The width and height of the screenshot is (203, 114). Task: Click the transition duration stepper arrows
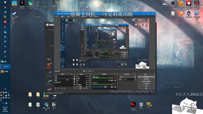click(135, 79)
